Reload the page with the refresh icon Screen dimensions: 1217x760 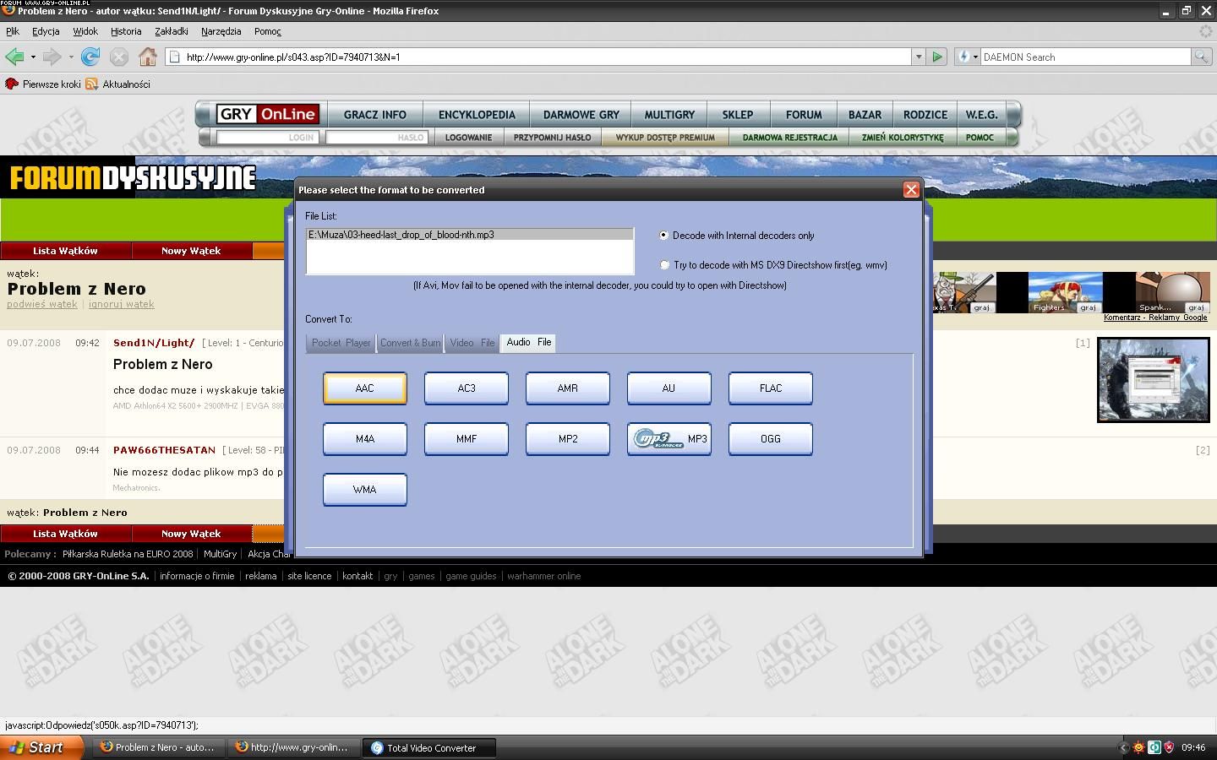90,57
